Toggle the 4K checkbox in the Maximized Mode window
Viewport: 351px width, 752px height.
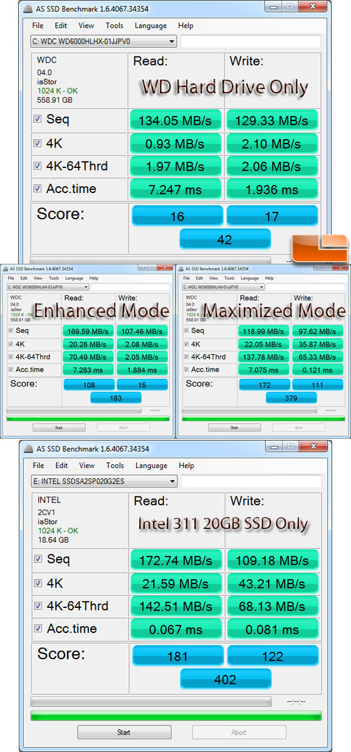(x=186, y=343)
